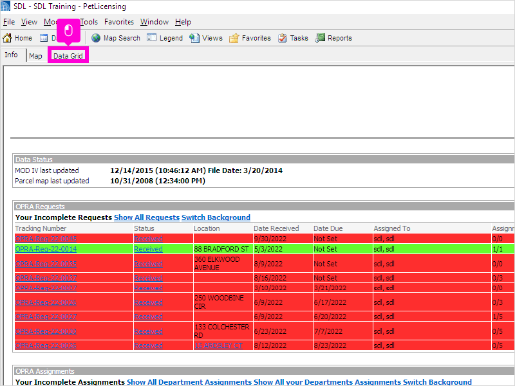Click the 360 ELKWOOD AVENUE location cell
Image resolution: width=515 pixels, height=386 pixels.
pos(223,264)
